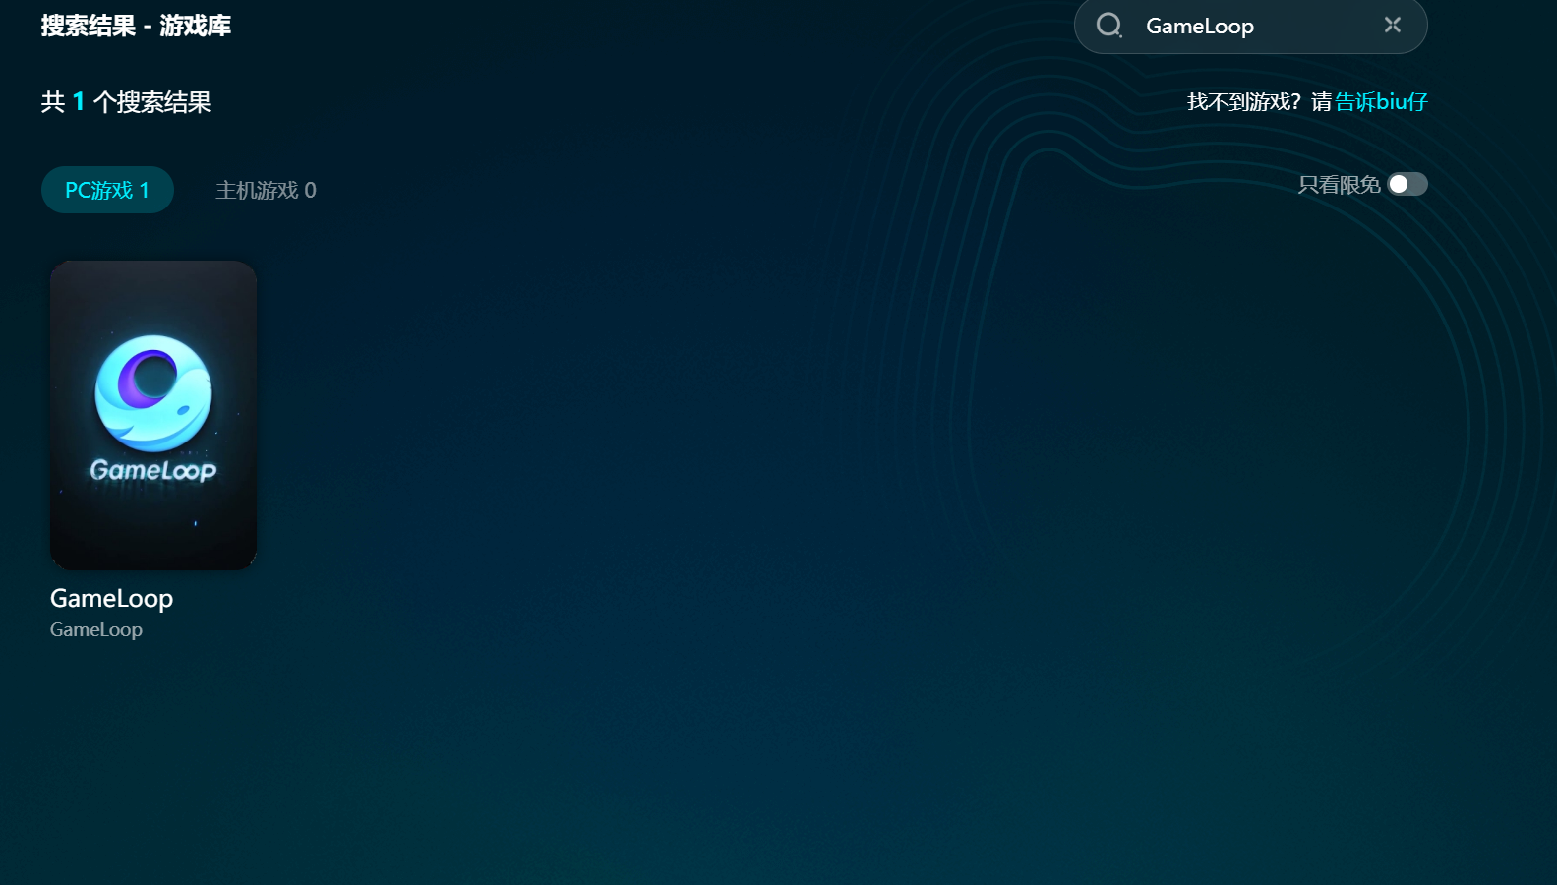Image resolution: width=1557 pixels, height=885 pixels.
Task: Toggle the 只看限免 switch
Action: point(1407,185)
